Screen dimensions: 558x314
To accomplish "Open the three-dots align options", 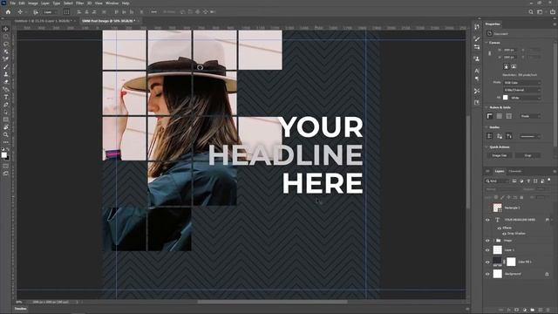I will click(x=153, y=11).
